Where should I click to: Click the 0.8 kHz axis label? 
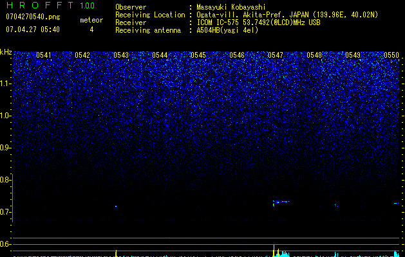click(5, 180)
